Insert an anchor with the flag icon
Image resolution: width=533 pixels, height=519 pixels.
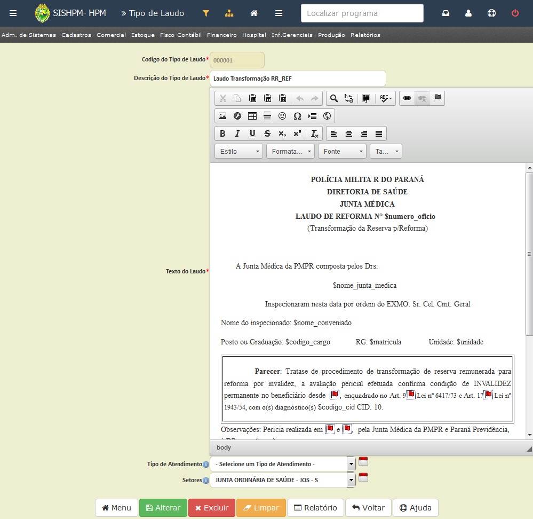pos(437,98)
